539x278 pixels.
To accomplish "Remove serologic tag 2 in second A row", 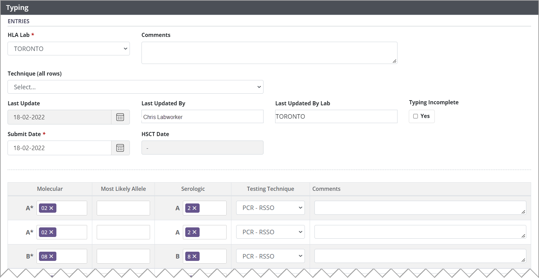I will tap(194, 232).
